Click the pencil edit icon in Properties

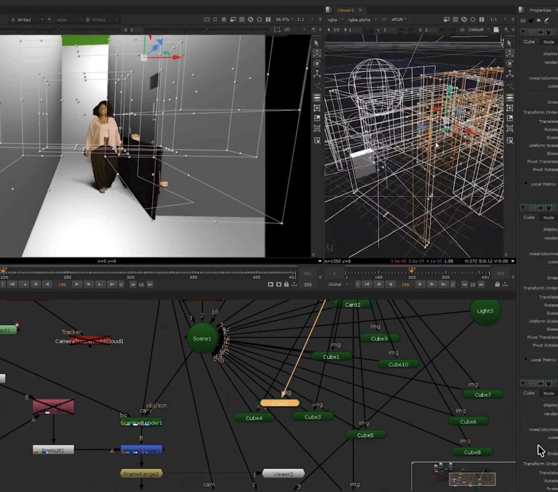coord(546,20)
